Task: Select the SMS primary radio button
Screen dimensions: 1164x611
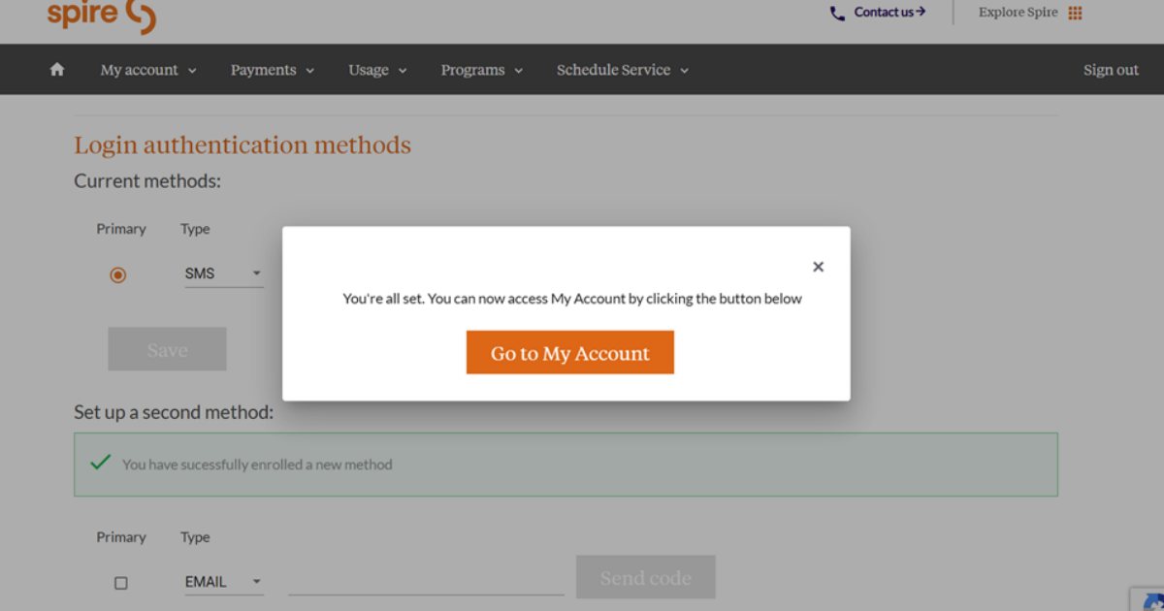Action: pyautogui.click(x=118, y=275)
